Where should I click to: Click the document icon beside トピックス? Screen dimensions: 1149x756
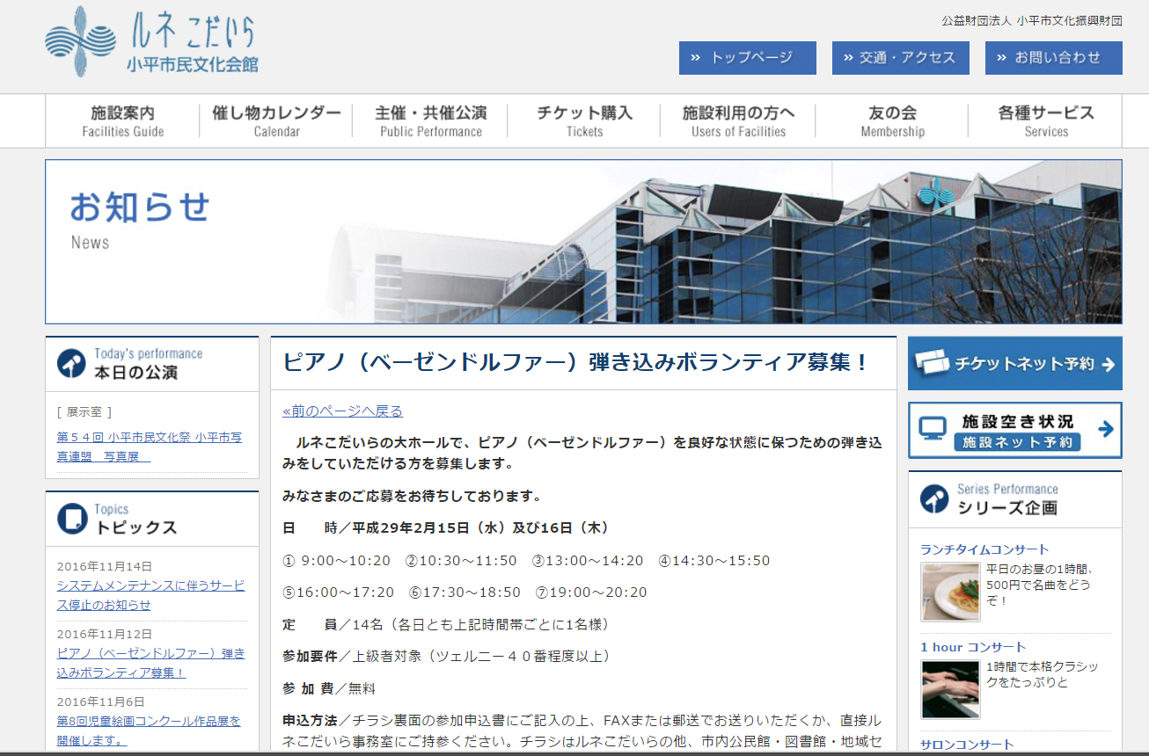pos(71,519)
